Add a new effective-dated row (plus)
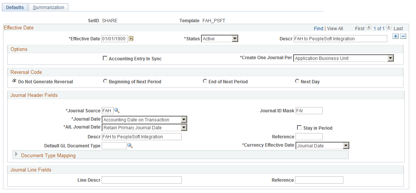Screen dimensions: 416x193 click(x=396, y=37)
